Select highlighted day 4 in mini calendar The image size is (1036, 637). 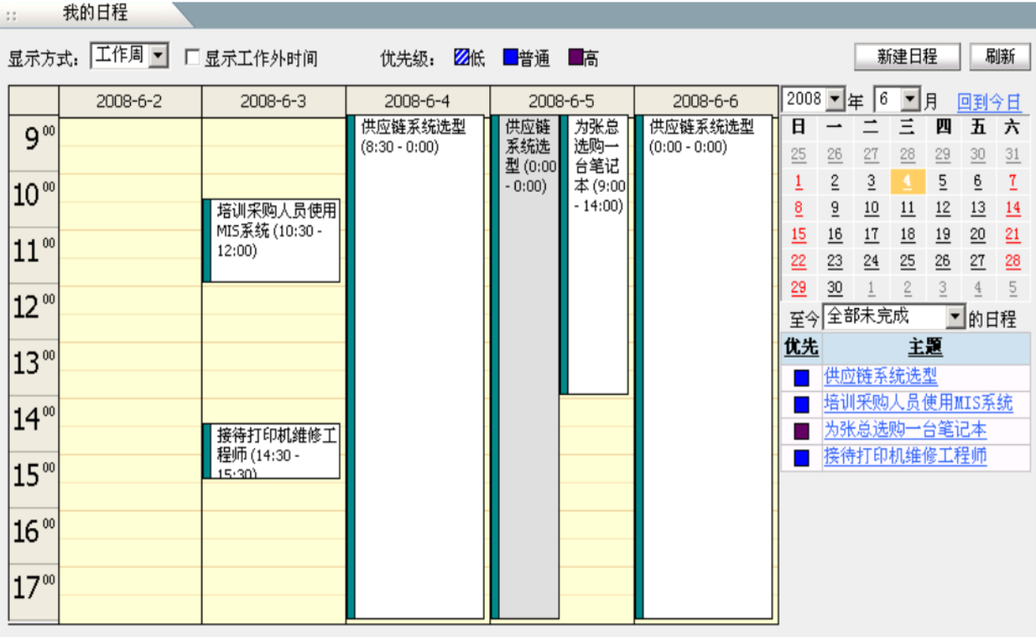907,182
